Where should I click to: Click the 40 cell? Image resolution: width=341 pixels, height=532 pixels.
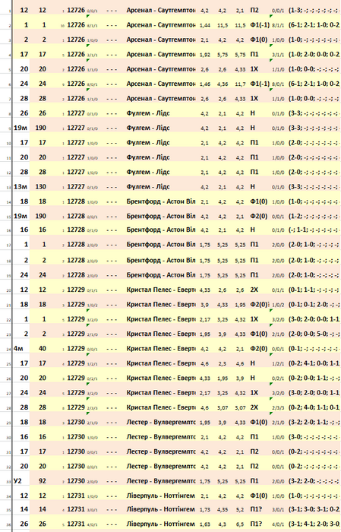(43, 348)
